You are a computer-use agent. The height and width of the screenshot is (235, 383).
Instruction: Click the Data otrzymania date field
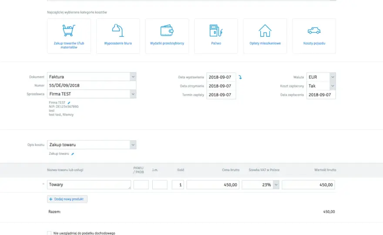(221, 86)
